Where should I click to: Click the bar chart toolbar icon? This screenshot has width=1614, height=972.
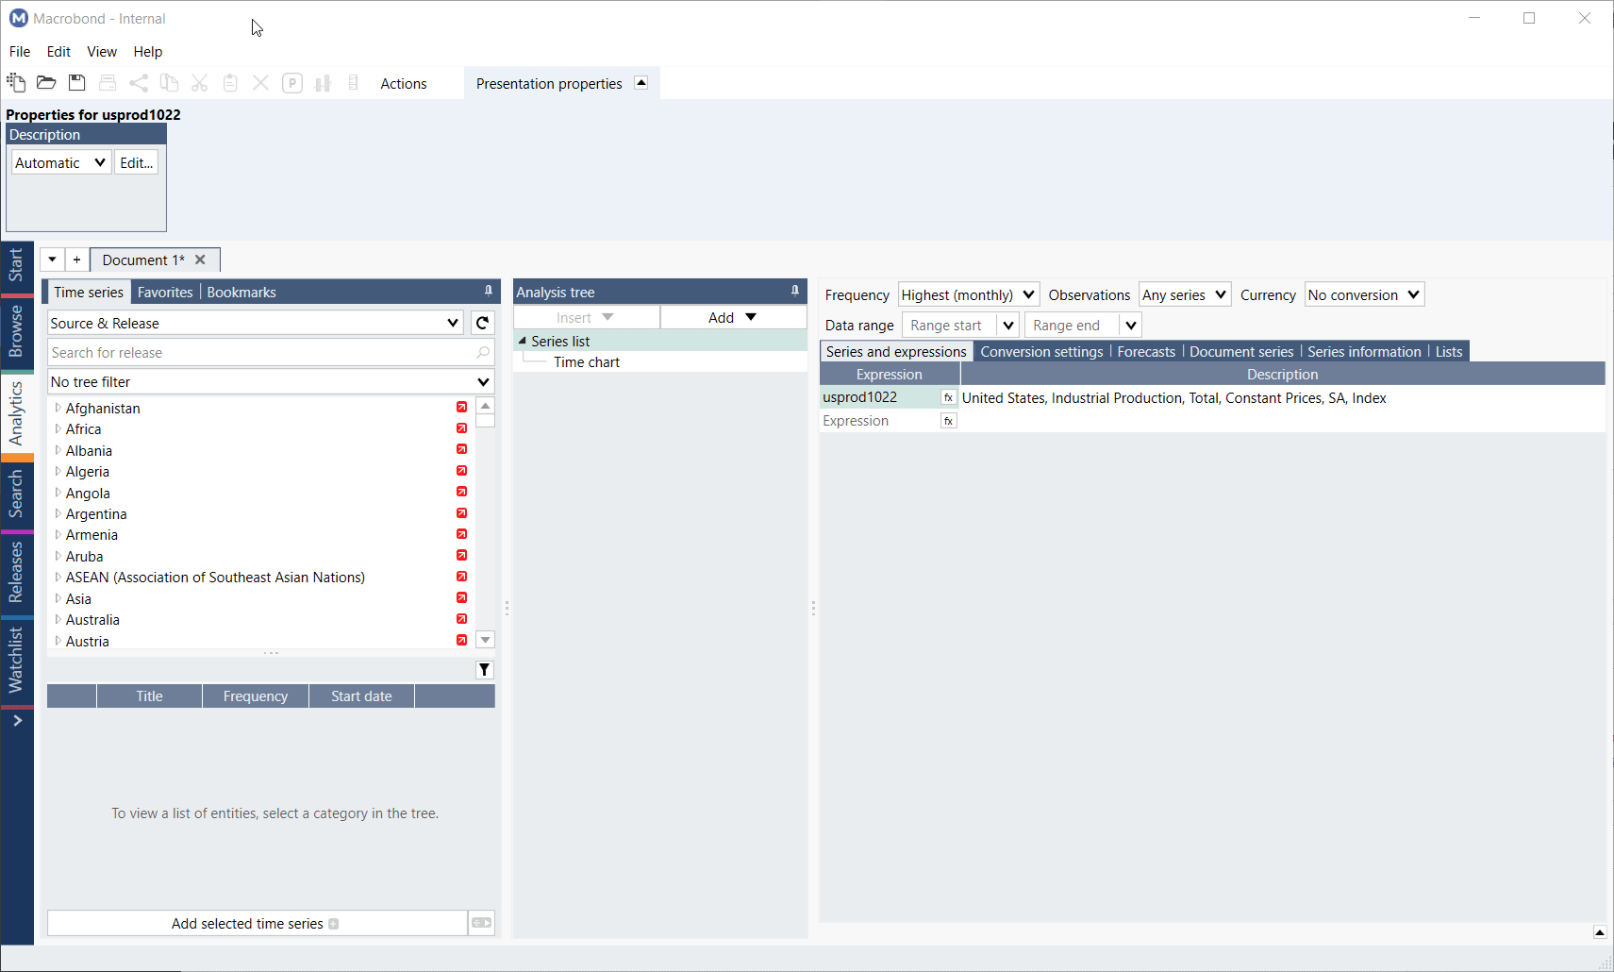(323, 83)
